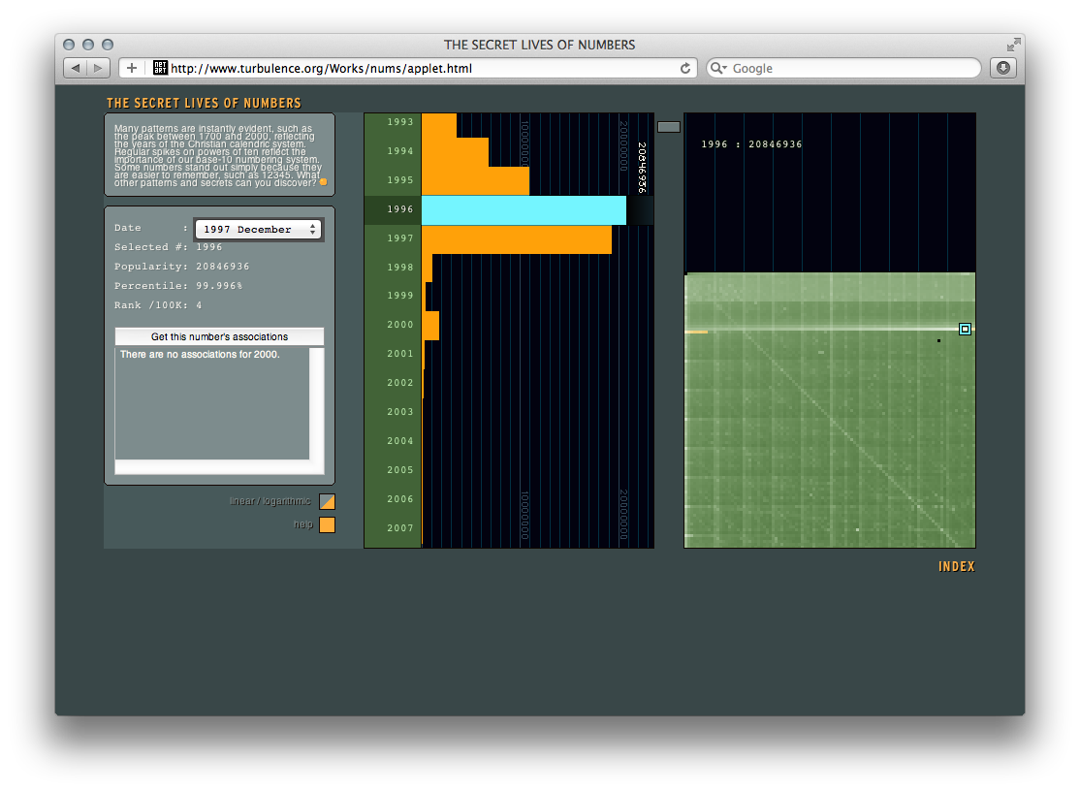
Task: Click the highlighted cyan 1996 bar
Action: coord(524,209)
